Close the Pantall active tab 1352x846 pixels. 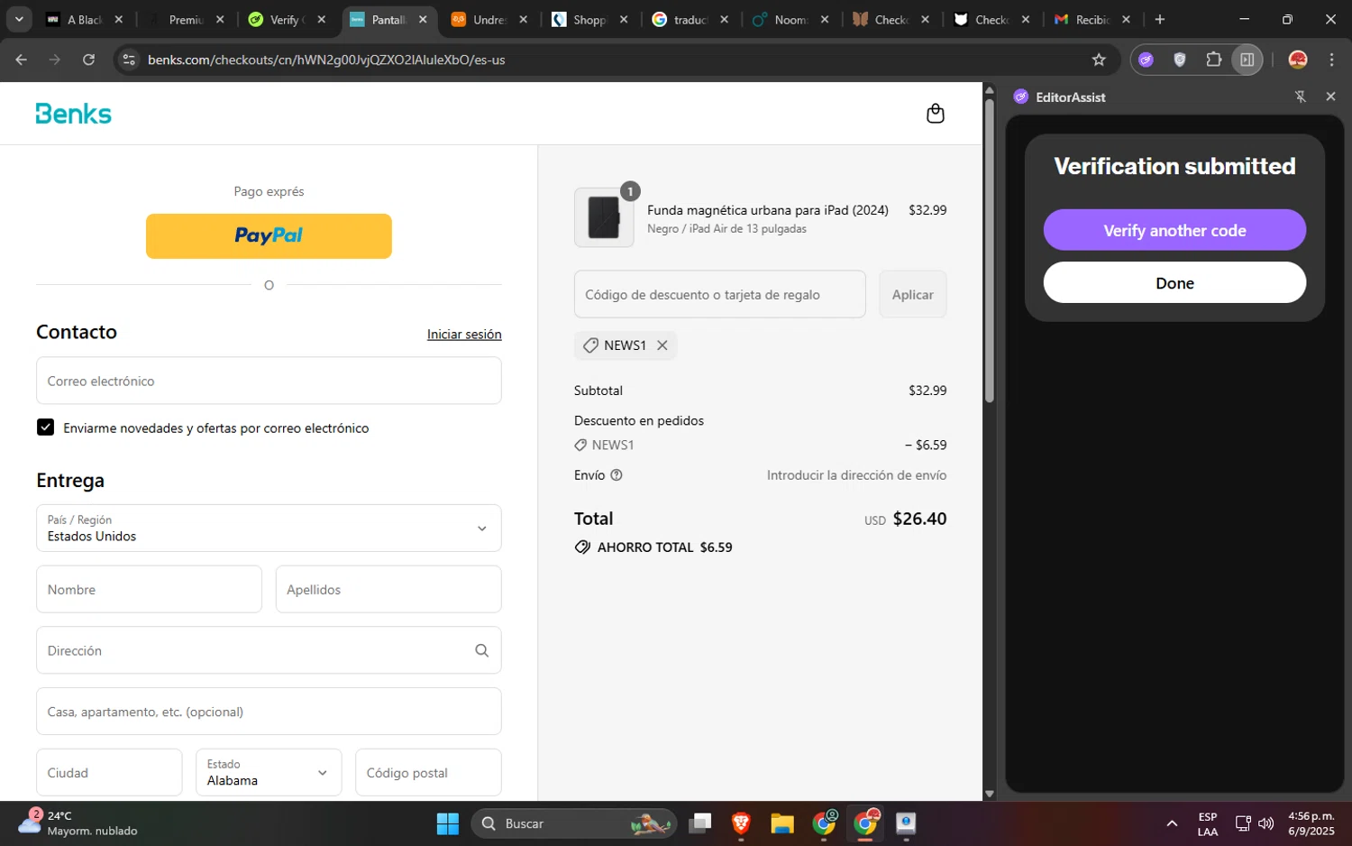coord(423,20)
